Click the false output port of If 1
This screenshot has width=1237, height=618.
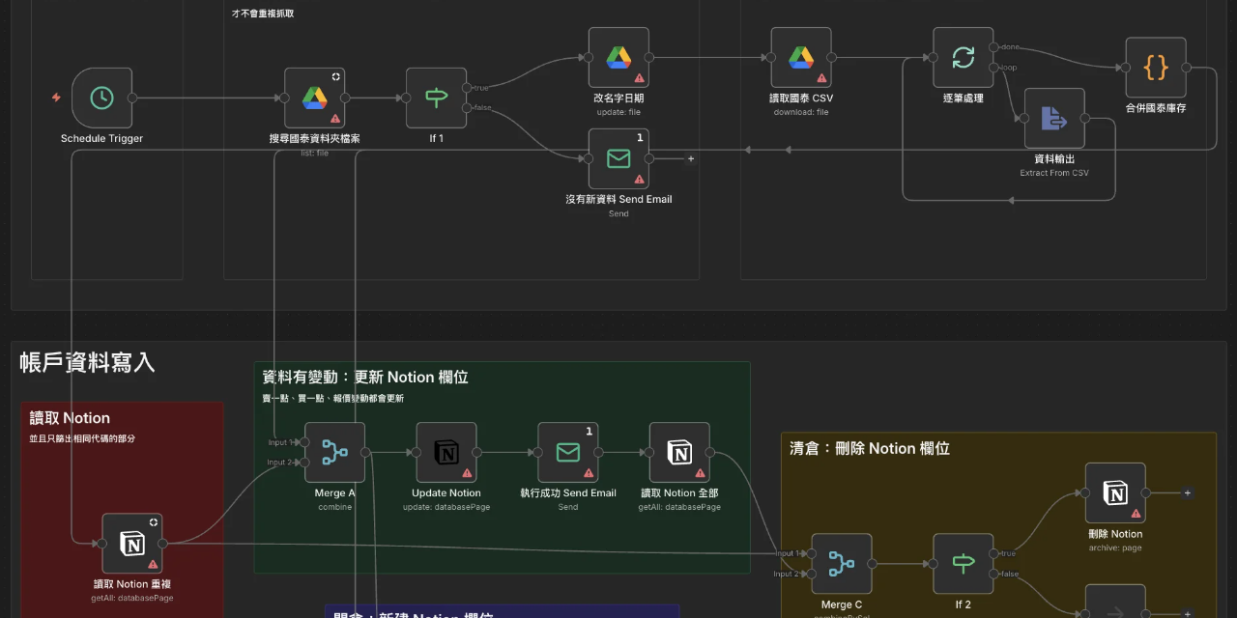click(468, 108)
